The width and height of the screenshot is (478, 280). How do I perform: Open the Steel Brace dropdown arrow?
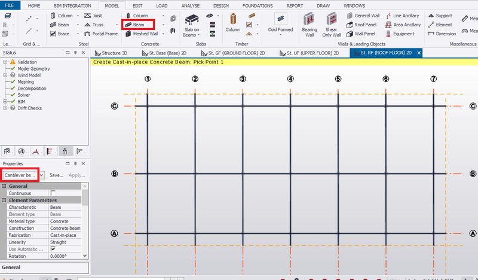78,34
